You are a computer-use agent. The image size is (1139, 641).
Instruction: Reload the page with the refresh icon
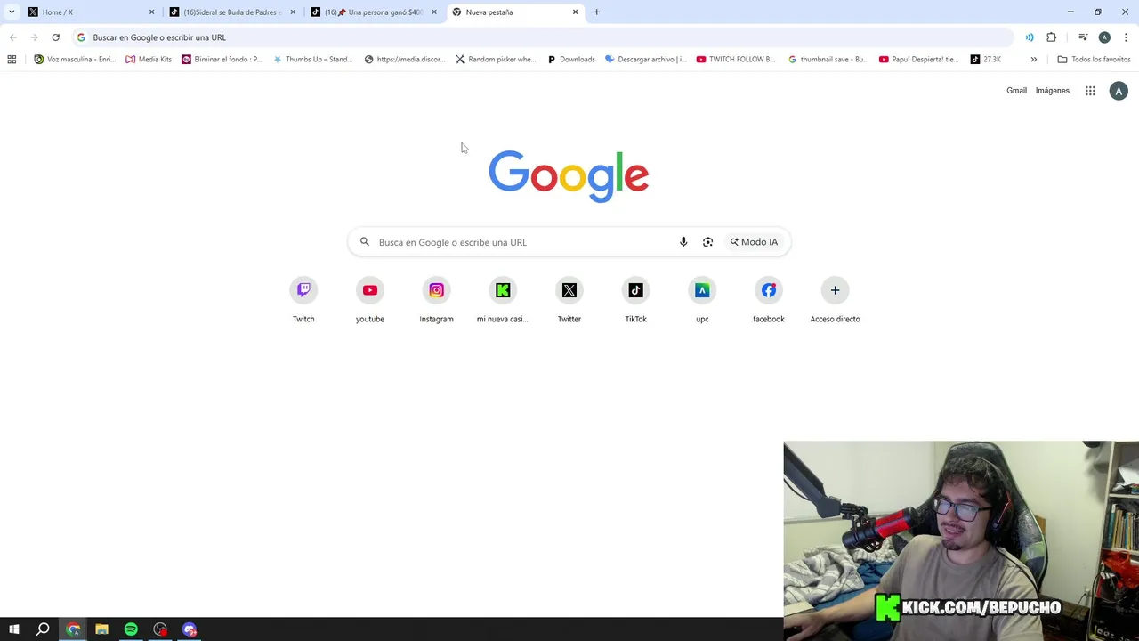tap(55, 37)
